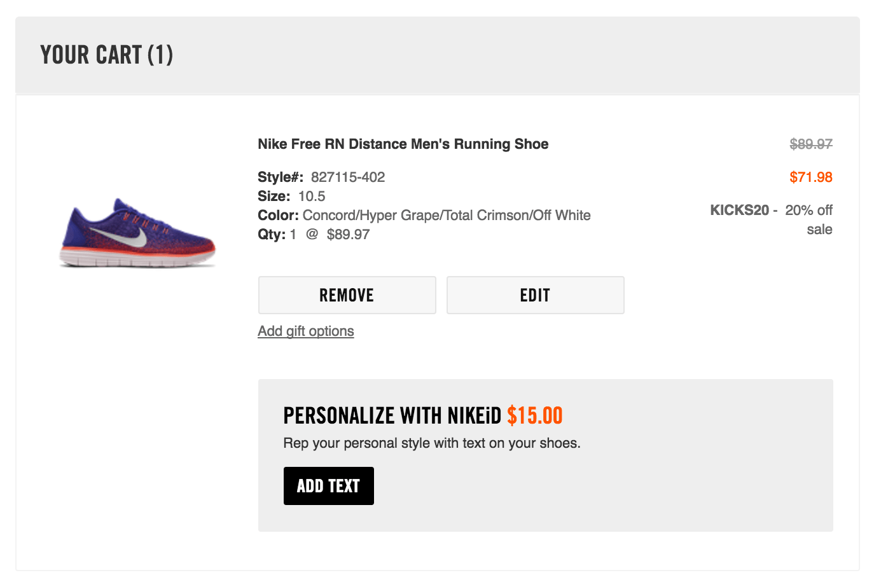
Task: Select the orange $71.98 sale price
Action: tap(810, 177)
